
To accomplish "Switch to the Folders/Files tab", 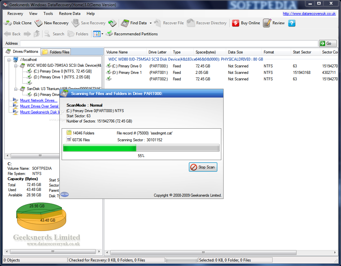I will pos(56,52).
